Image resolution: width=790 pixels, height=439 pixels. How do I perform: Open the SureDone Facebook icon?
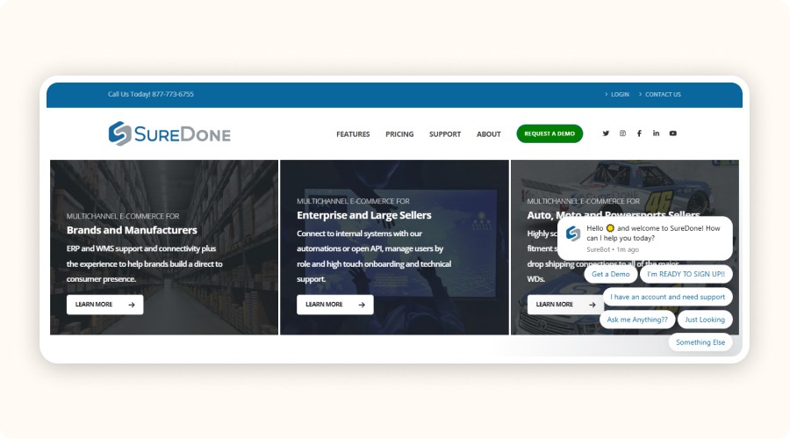(x=639, y=133)
